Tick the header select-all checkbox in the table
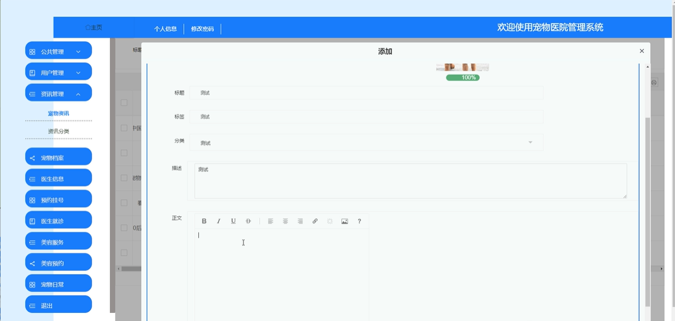 click(124, 102)
